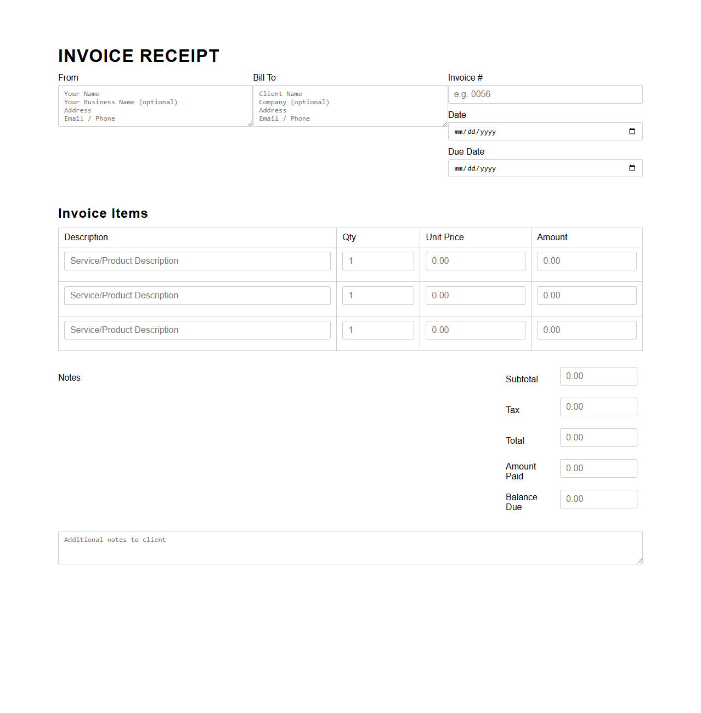Focus the third row's Unit Price box
Screen dimensions: 701x713
point(475,330)
